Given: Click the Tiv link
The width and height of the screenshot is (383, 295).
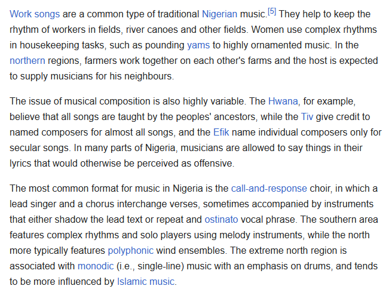Looking at the screenshot, I should 307,116.
